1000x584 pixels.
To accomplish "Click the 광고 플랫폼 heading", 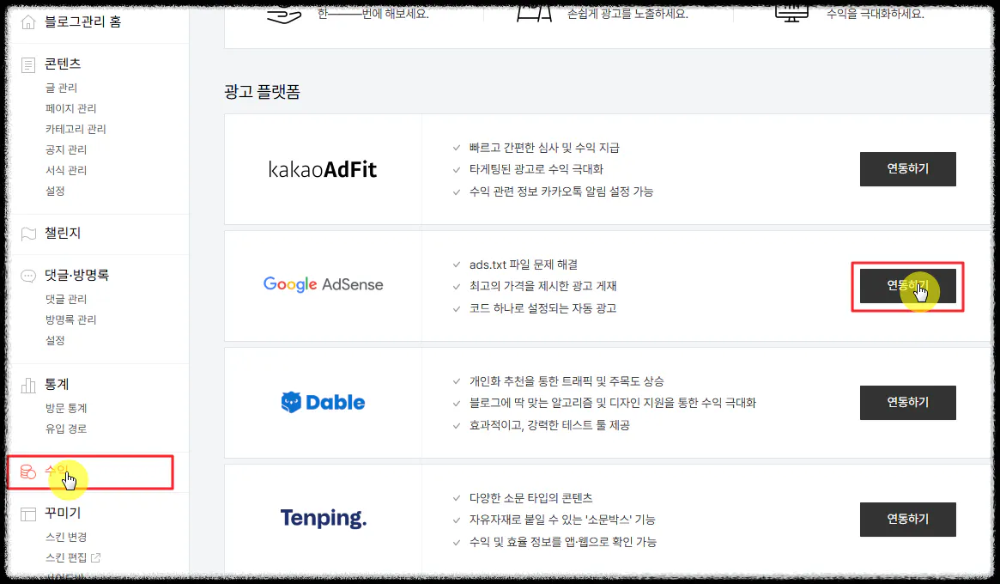I will pos(262,92).
